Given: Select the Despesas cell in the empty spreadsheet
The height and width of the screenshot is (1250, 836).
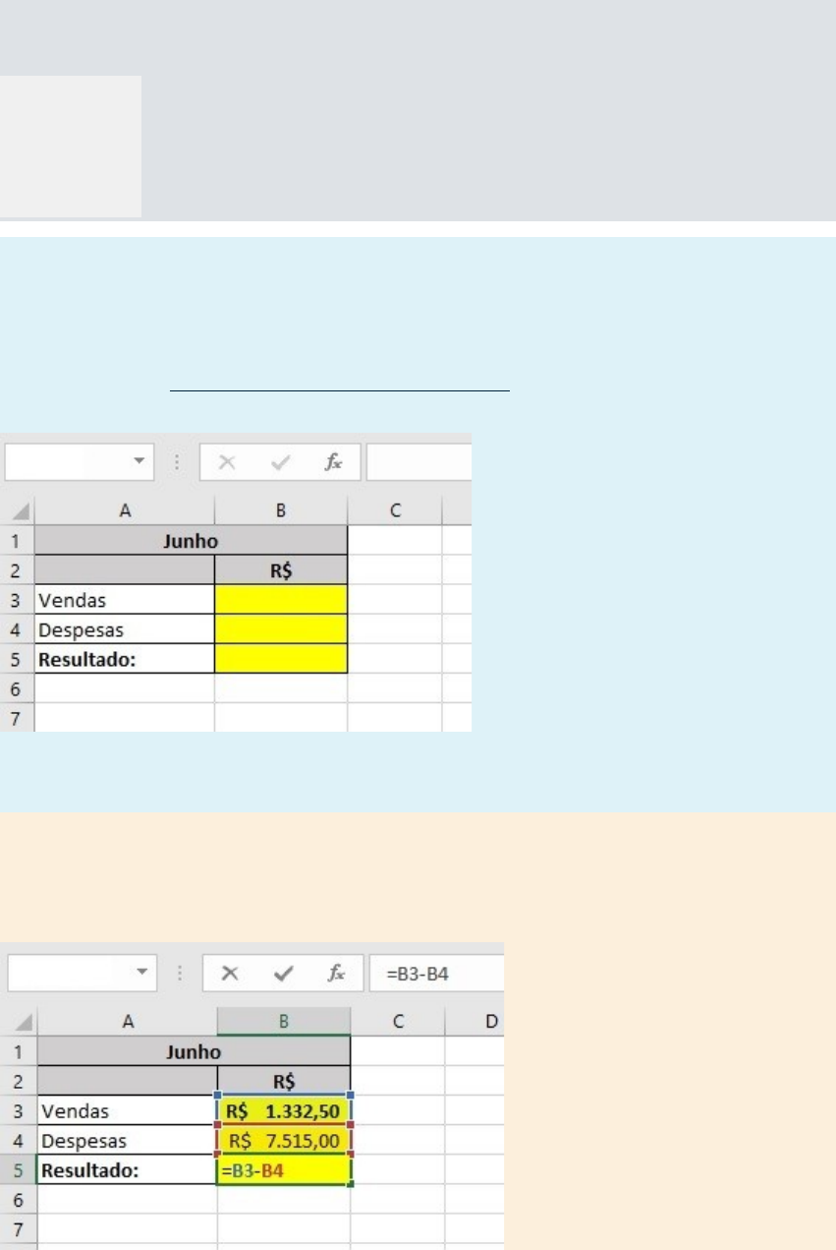Looking at the screenshot, I should point(124,628).
